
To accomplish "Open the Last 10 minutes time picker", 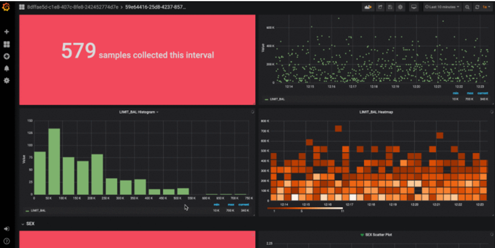I will tap(442, 7).
